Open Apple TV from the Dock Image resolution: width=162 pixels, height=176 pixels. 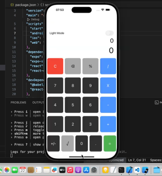(62, 170)
